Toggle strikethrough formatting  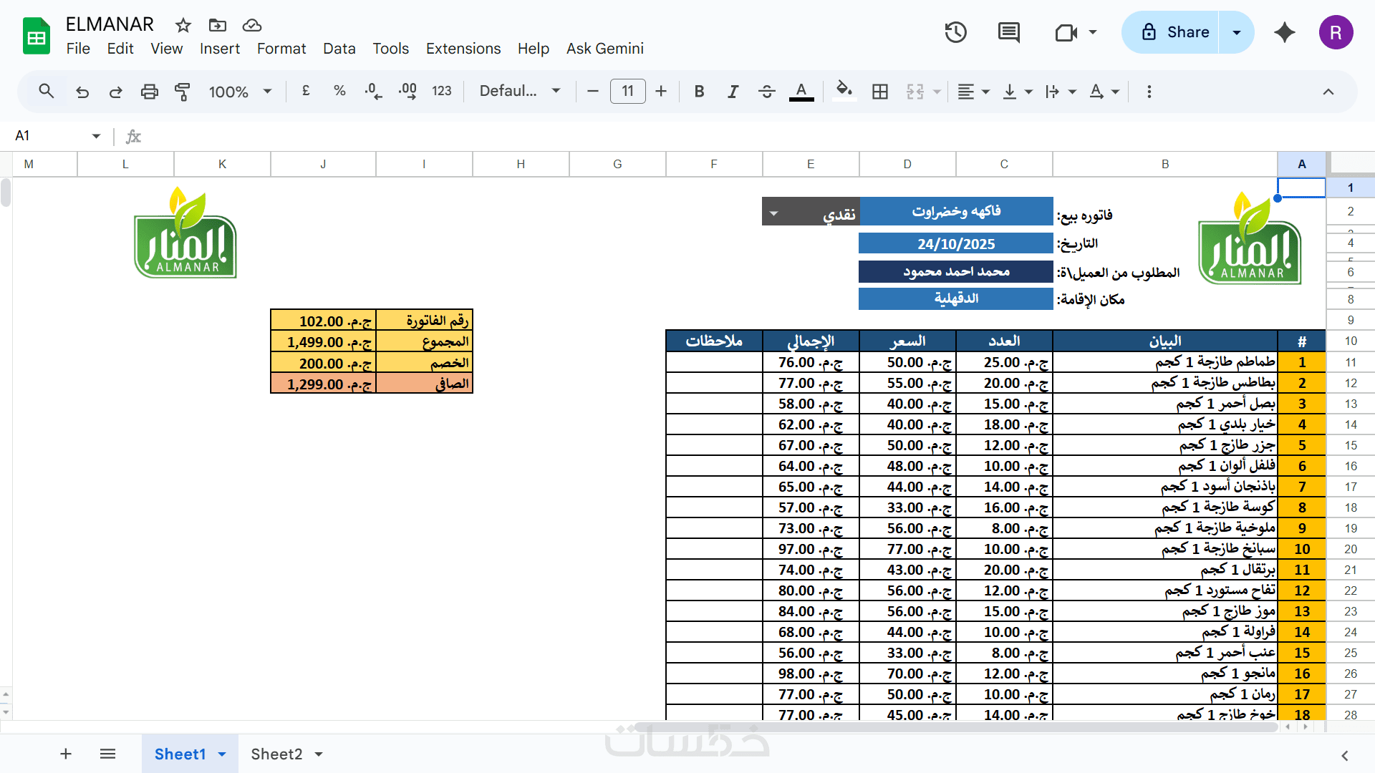tap(766, 92)
